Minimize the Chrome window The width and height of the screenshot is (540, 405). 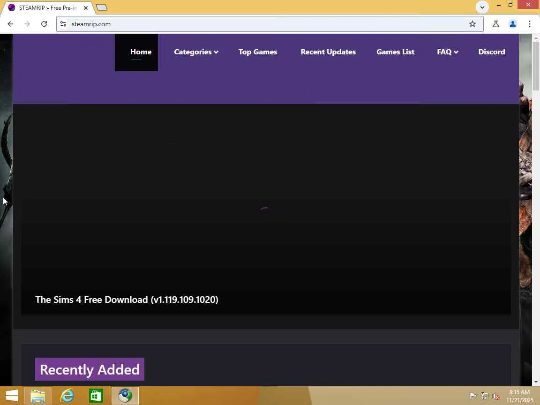pyautogui.click(x=498, y=5)
